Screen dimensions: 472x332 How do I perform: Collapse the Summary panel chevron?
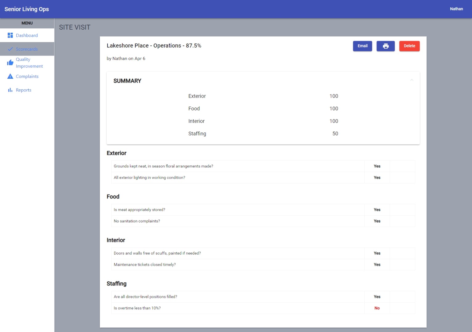(x=412, y=80)
